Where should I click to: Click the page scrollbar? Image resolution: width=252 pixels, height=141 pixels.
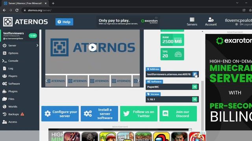(202, 105)
